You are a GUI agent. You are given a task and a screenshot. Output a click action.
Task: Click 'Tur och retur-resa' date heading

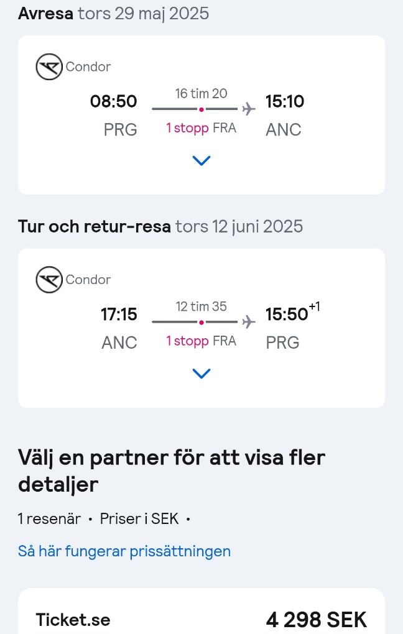pos(160,226)
